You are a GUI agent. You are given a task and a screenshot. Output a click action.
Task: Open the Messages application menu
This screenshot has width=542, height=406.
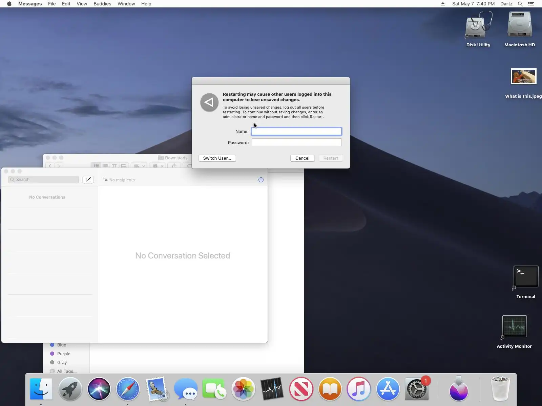pyautogui.click(x=30, y=4)
